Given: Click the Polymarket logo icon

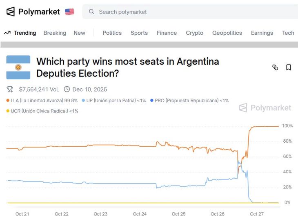Looking at the screenshot, I should click(x=11, y=12).
